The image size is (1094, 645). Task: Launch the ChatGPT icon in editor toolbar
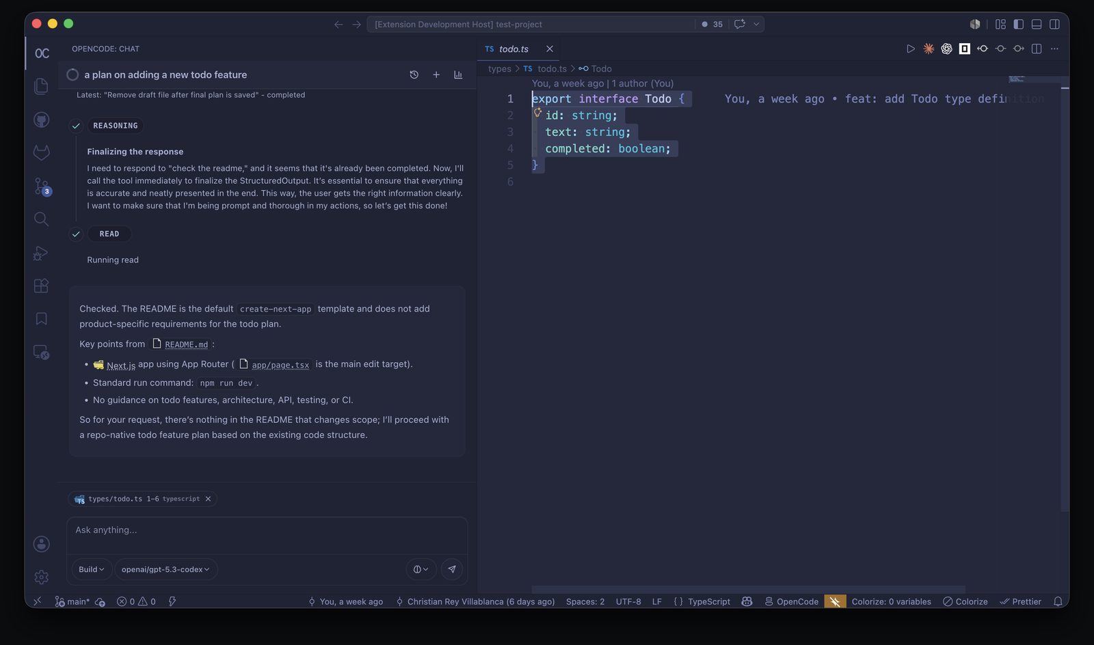pyautogui.click(x=946, y=49)
